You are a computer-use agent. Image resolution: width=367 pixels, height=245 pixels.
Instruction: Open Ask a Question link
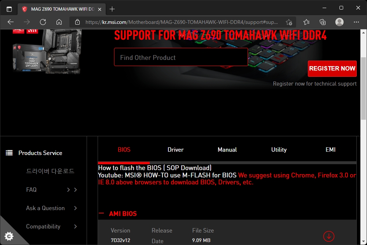point(46,208)
